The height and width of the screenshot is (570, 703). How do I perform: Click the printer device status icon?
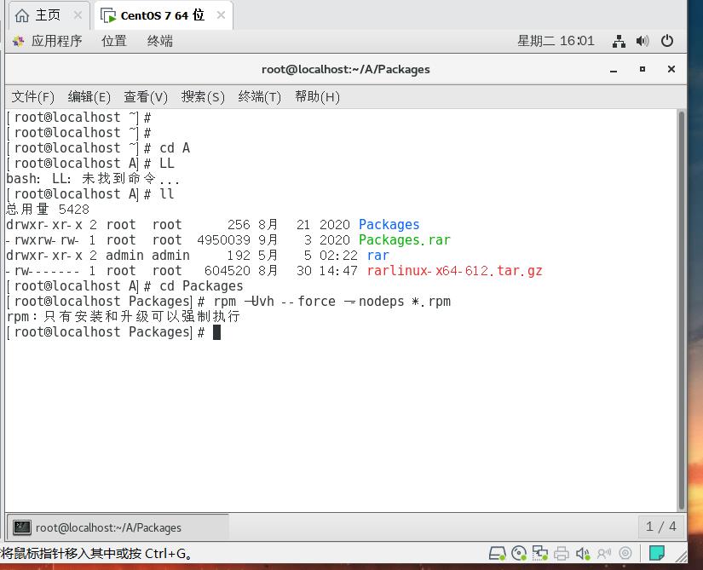pyautogui.click(x=562, y=555)
